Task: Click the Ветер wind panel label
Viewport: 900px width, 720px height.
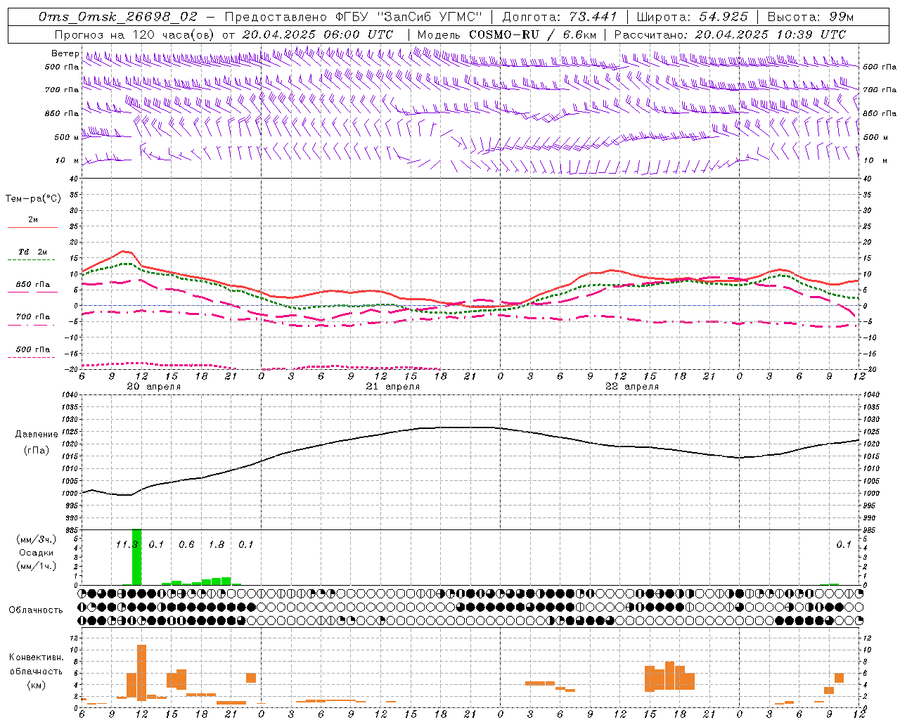Action: coord(65,53)
